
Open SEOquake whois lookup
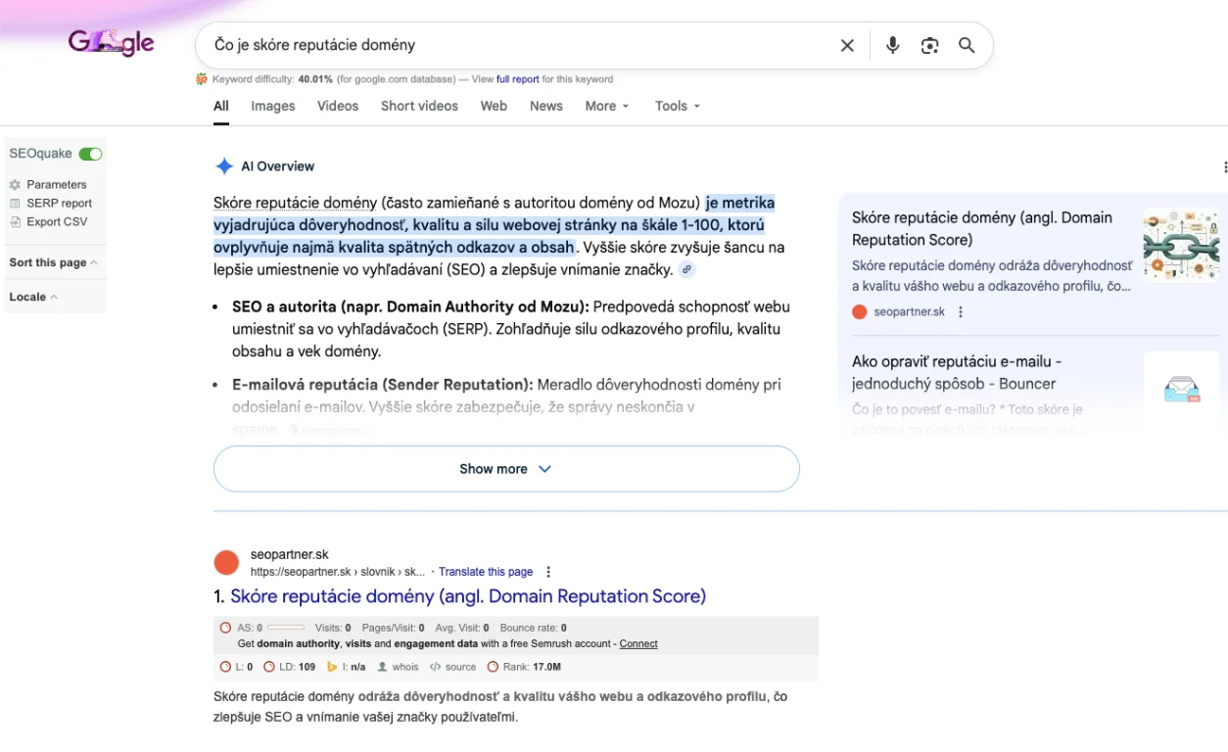click(398, 667)
